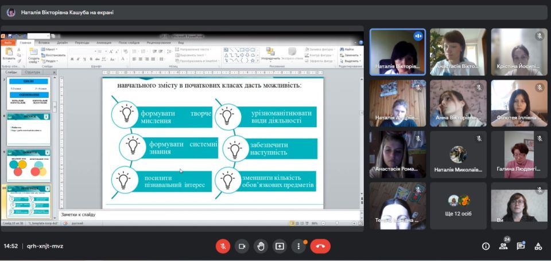
Task: Click Создать слайд button
Action: (x=33, y=55)
